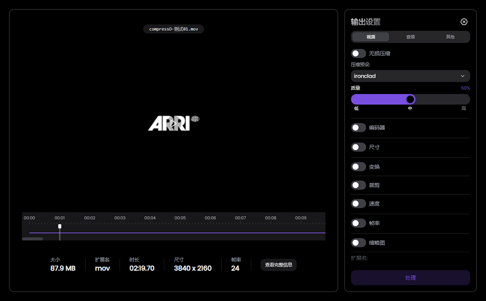486x301 pixels.
Task: Enable the 无损压缩 toggle
Action: [x=358, y=53]
